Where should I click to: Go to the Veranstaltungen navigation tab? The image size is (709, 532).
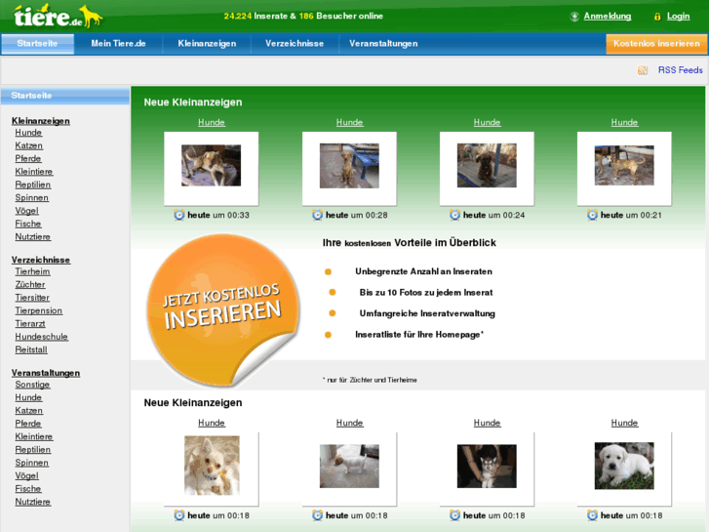click(383, 44)
